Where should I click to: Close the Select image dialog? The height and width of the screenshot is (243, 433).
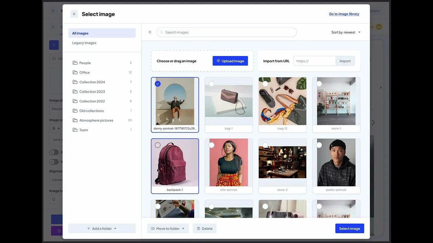pyautogui.click(x=74, y=14)
